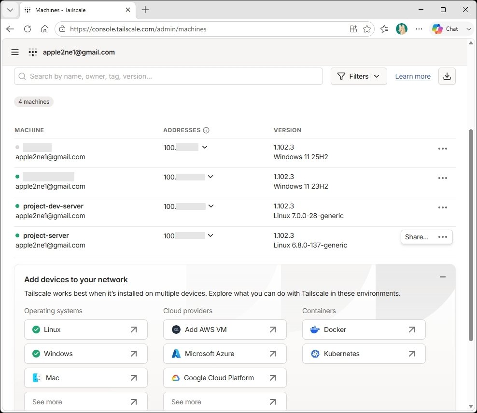Viewport: 477px width, 413px height.
Task: Add this page to favorites star
Action: click(367, 29)
